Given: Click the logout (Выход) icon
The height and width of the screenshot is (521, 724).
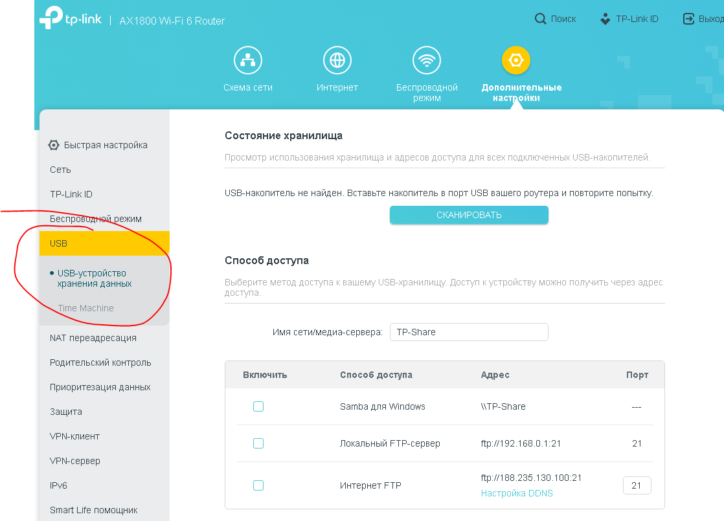Looking at the screenshot, I should pyautogui.click(x=689, y=19).
